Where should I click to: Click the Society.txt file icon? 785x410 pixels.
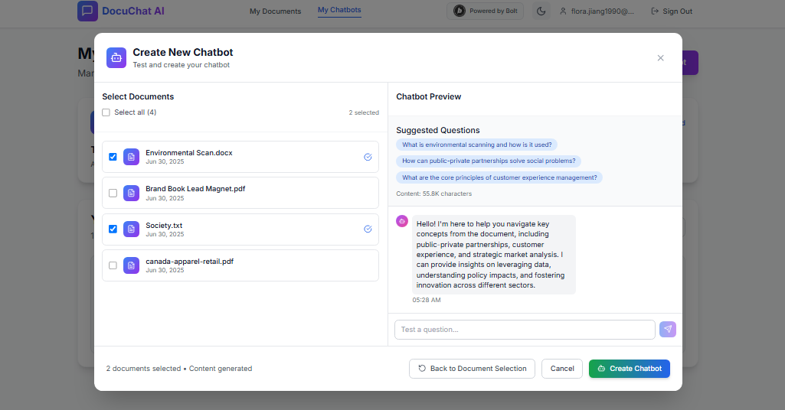131,229
